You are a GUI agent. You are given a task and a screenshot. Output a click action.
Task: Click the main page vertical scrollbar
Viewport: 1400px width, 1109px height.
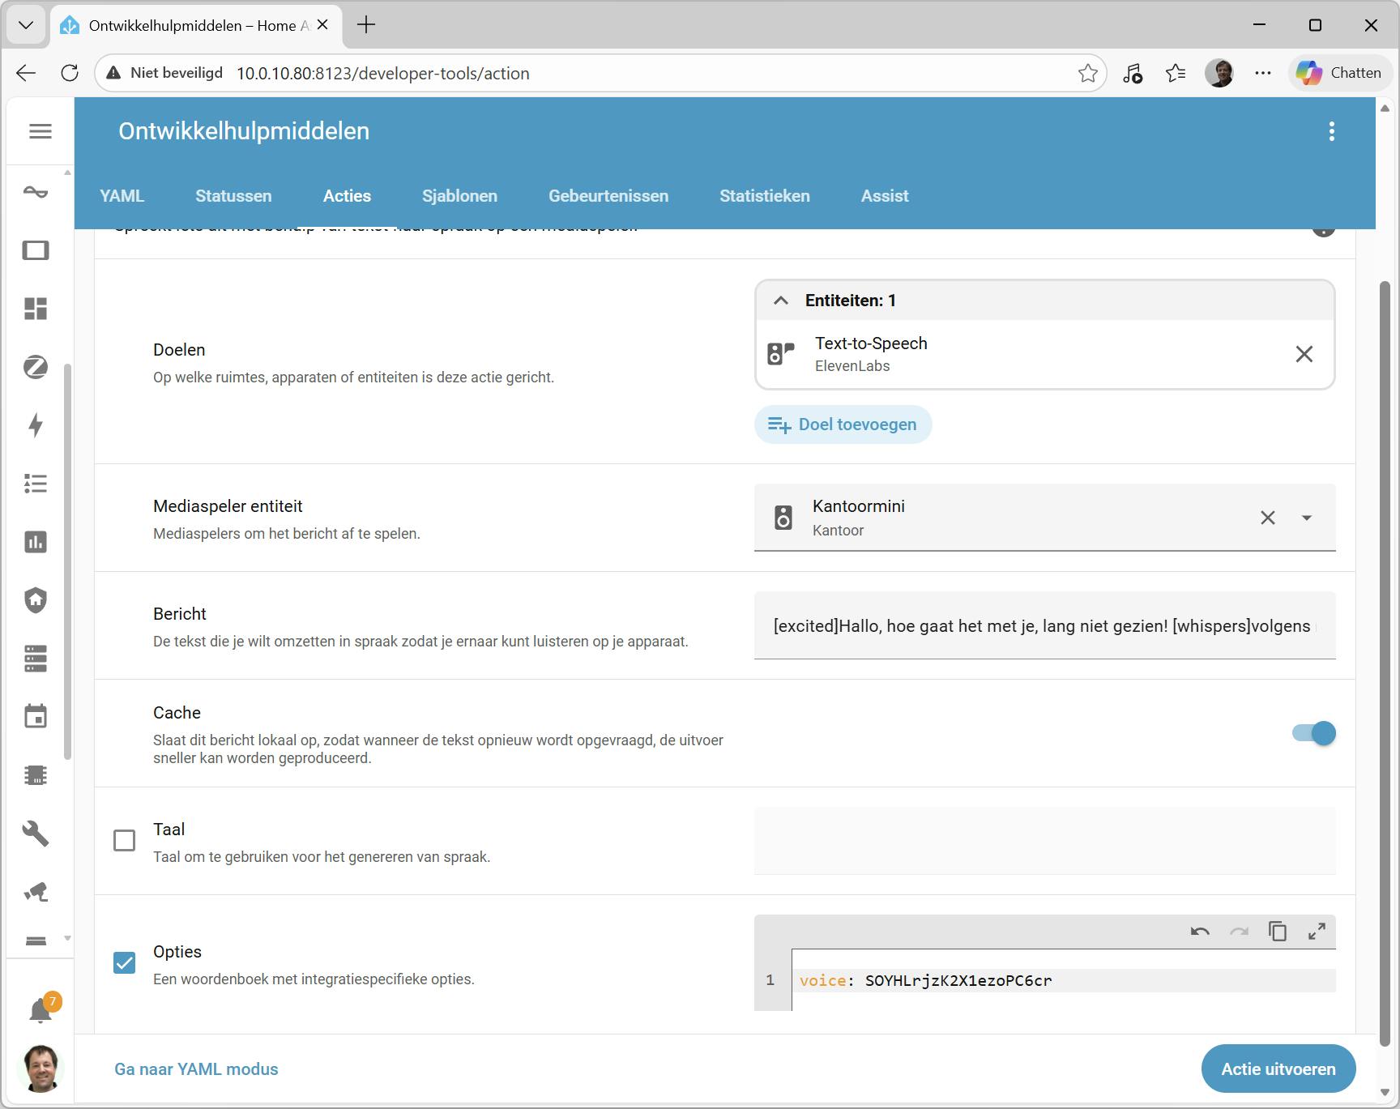coord(1385,663)
